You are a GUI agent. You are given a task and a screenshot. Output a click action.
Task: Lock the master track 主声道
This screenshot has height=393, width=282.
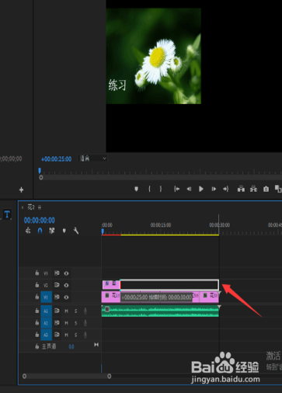pos(37,346)
